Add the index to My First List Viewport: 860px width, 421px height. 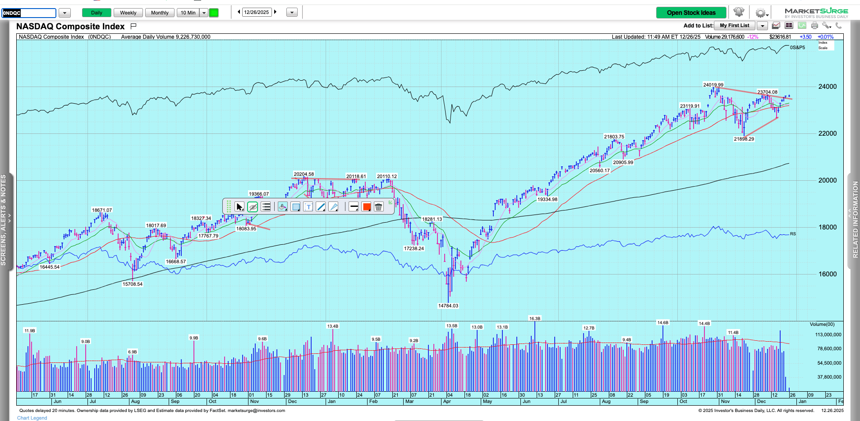tap(735, 26)
